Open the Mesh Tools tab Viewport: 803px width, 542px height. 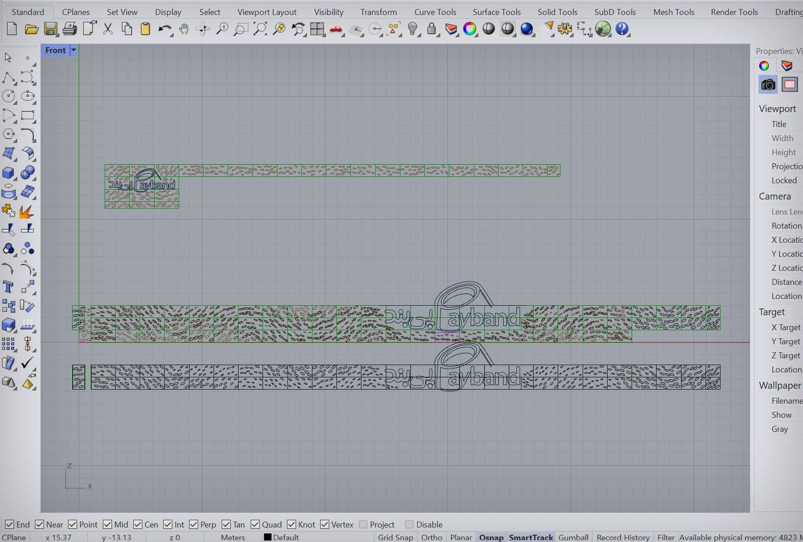click(673, 12)
